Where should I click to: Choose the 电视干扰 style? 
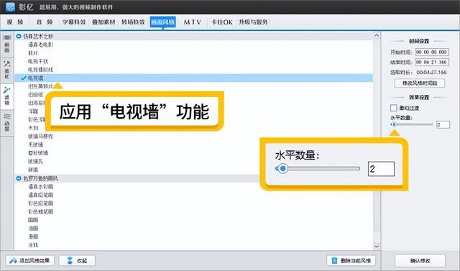[x=38, y=61]
